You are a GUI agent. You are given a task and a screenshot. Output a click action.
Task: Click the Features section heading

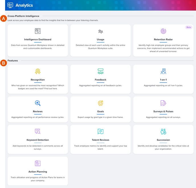[13, 60]
